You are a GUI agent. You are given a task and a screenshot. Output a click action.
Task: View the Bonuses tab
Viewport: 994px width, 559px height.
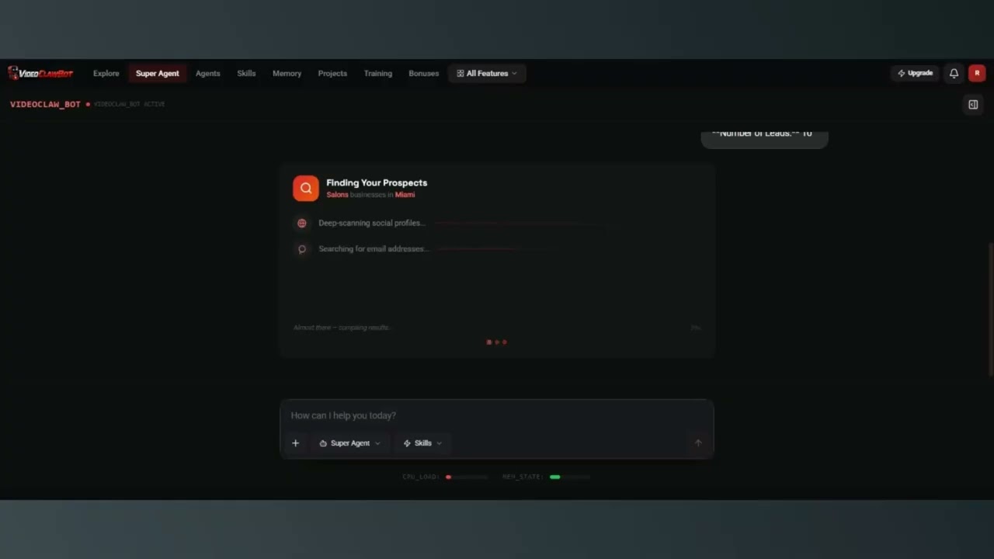(x=424, y=73)
